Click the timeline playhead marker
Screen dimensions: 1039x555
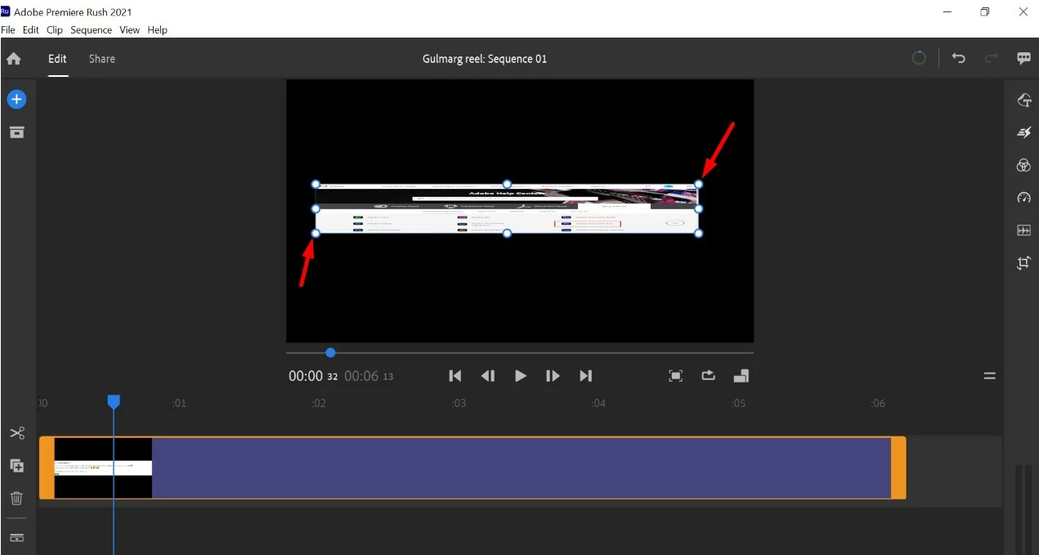click(x=114, y=401)
